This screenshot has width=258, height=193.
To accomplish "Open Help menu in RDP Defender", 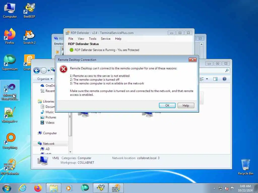I will (x=118, y=38).
